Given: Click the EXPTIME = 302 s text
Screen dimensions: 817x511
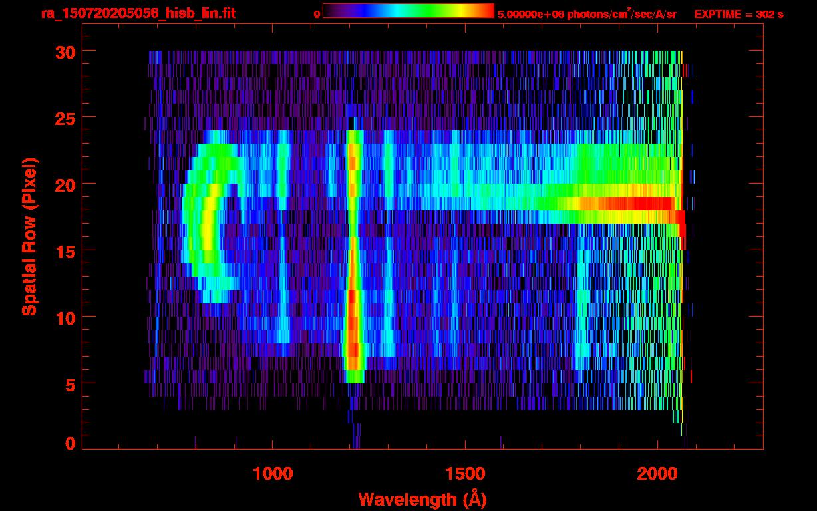Looking at the screenshot, I should pyautogui.click(x=738, y=14).
